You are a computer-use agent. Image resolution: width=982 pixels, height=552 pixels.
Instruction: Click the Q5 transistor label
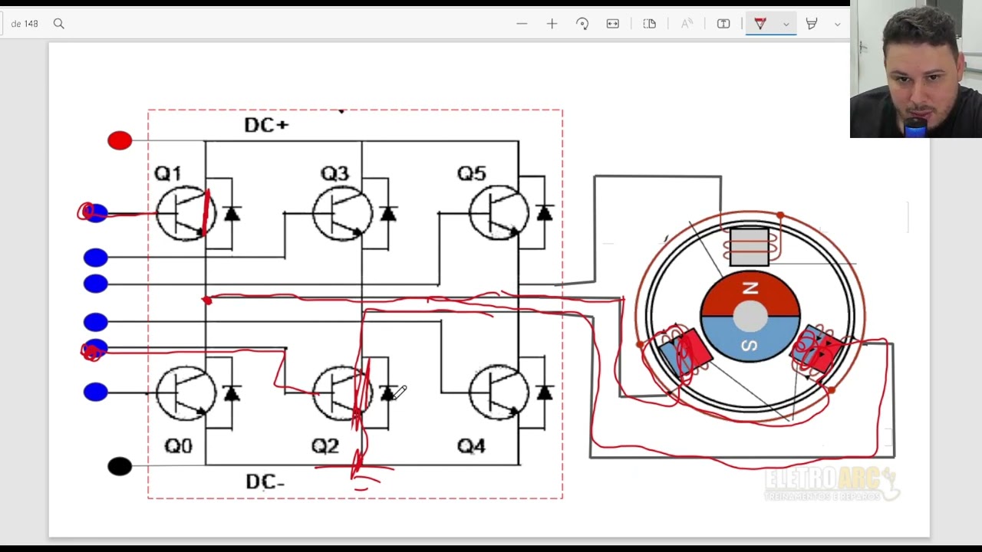pyautogui.click(x=471, y=173)
